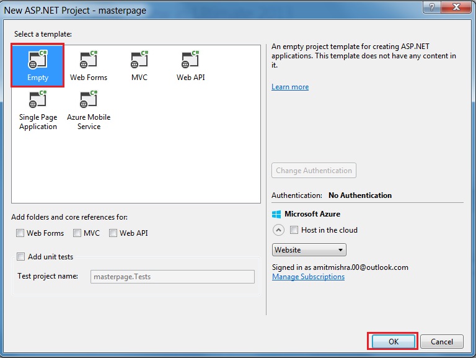Open the Learn more link

tap(290, 87)
